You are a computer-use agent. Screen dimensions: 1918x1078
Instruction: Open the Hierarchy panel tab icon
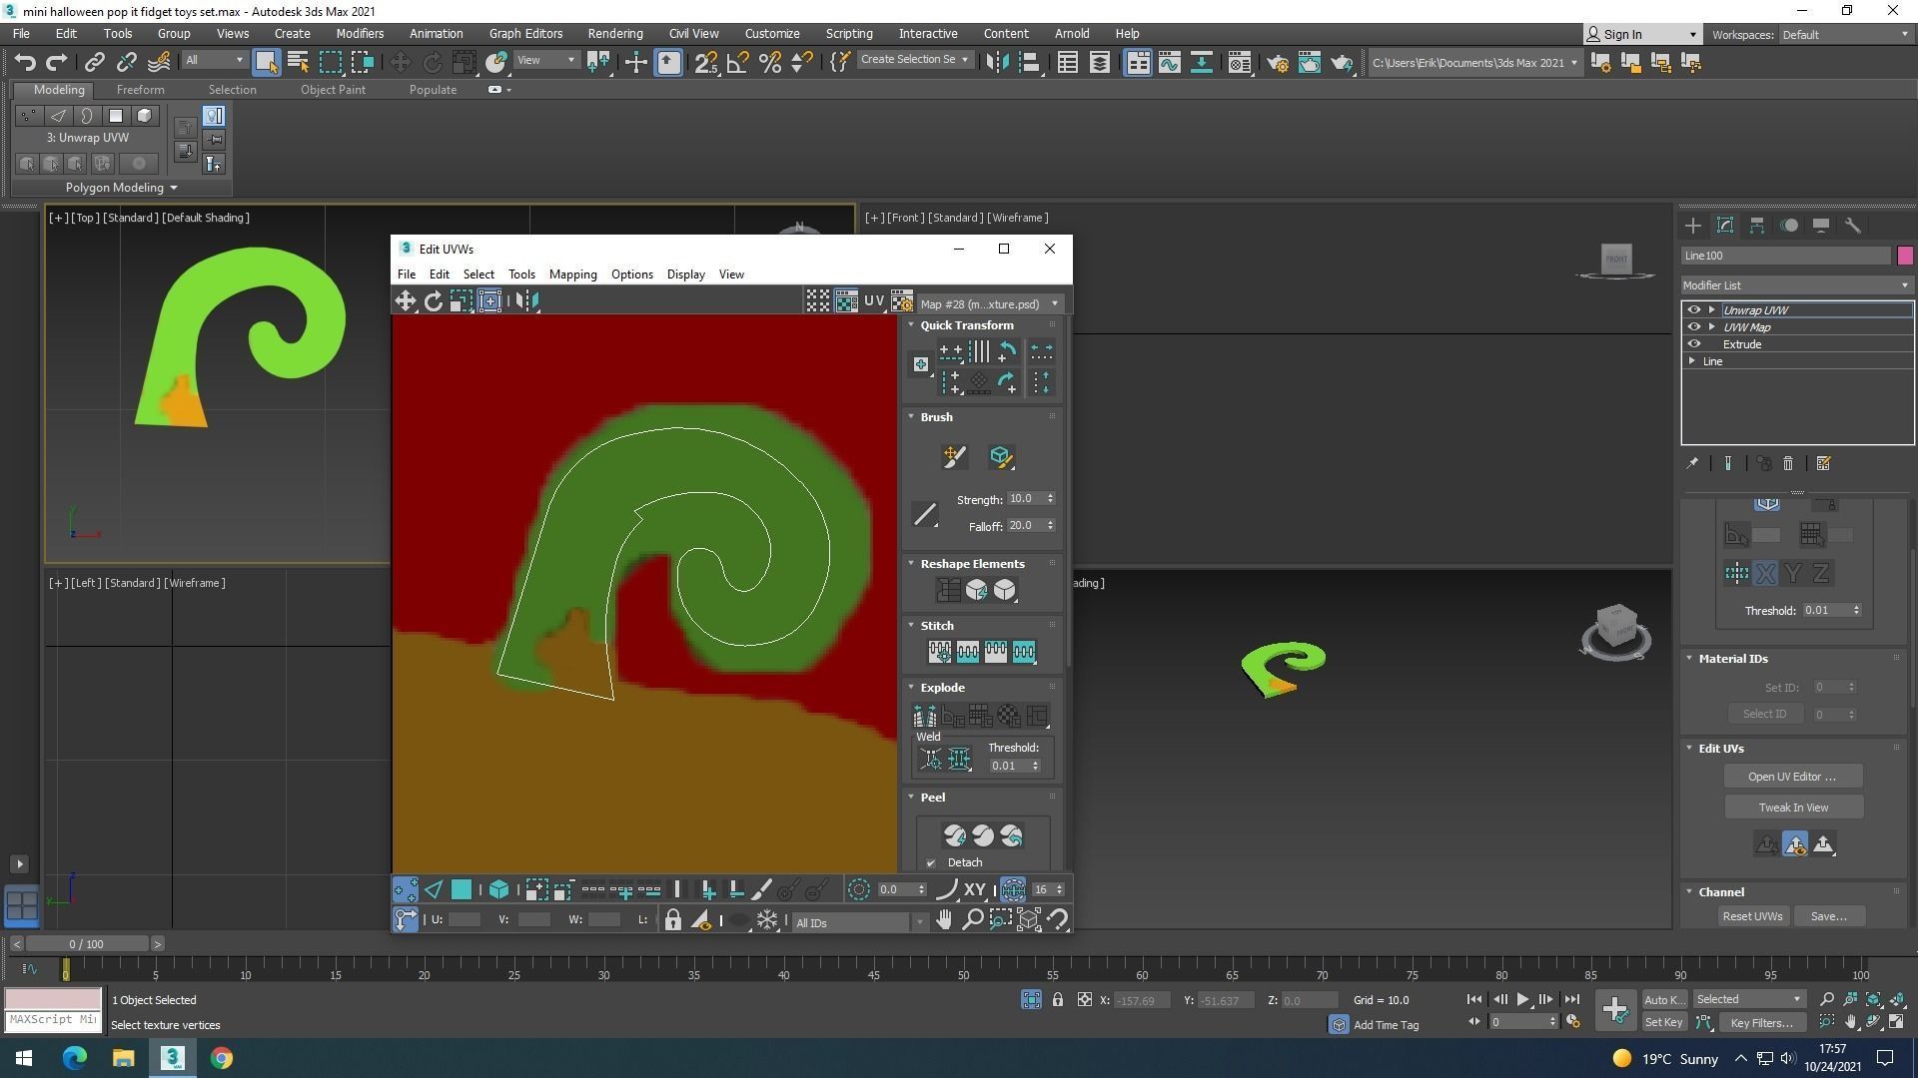(x=1757, y=226)
